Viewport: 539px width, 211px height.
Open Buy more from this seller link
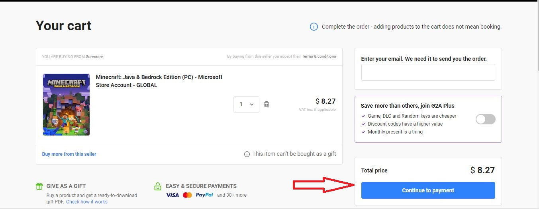[x=69, y=154]
